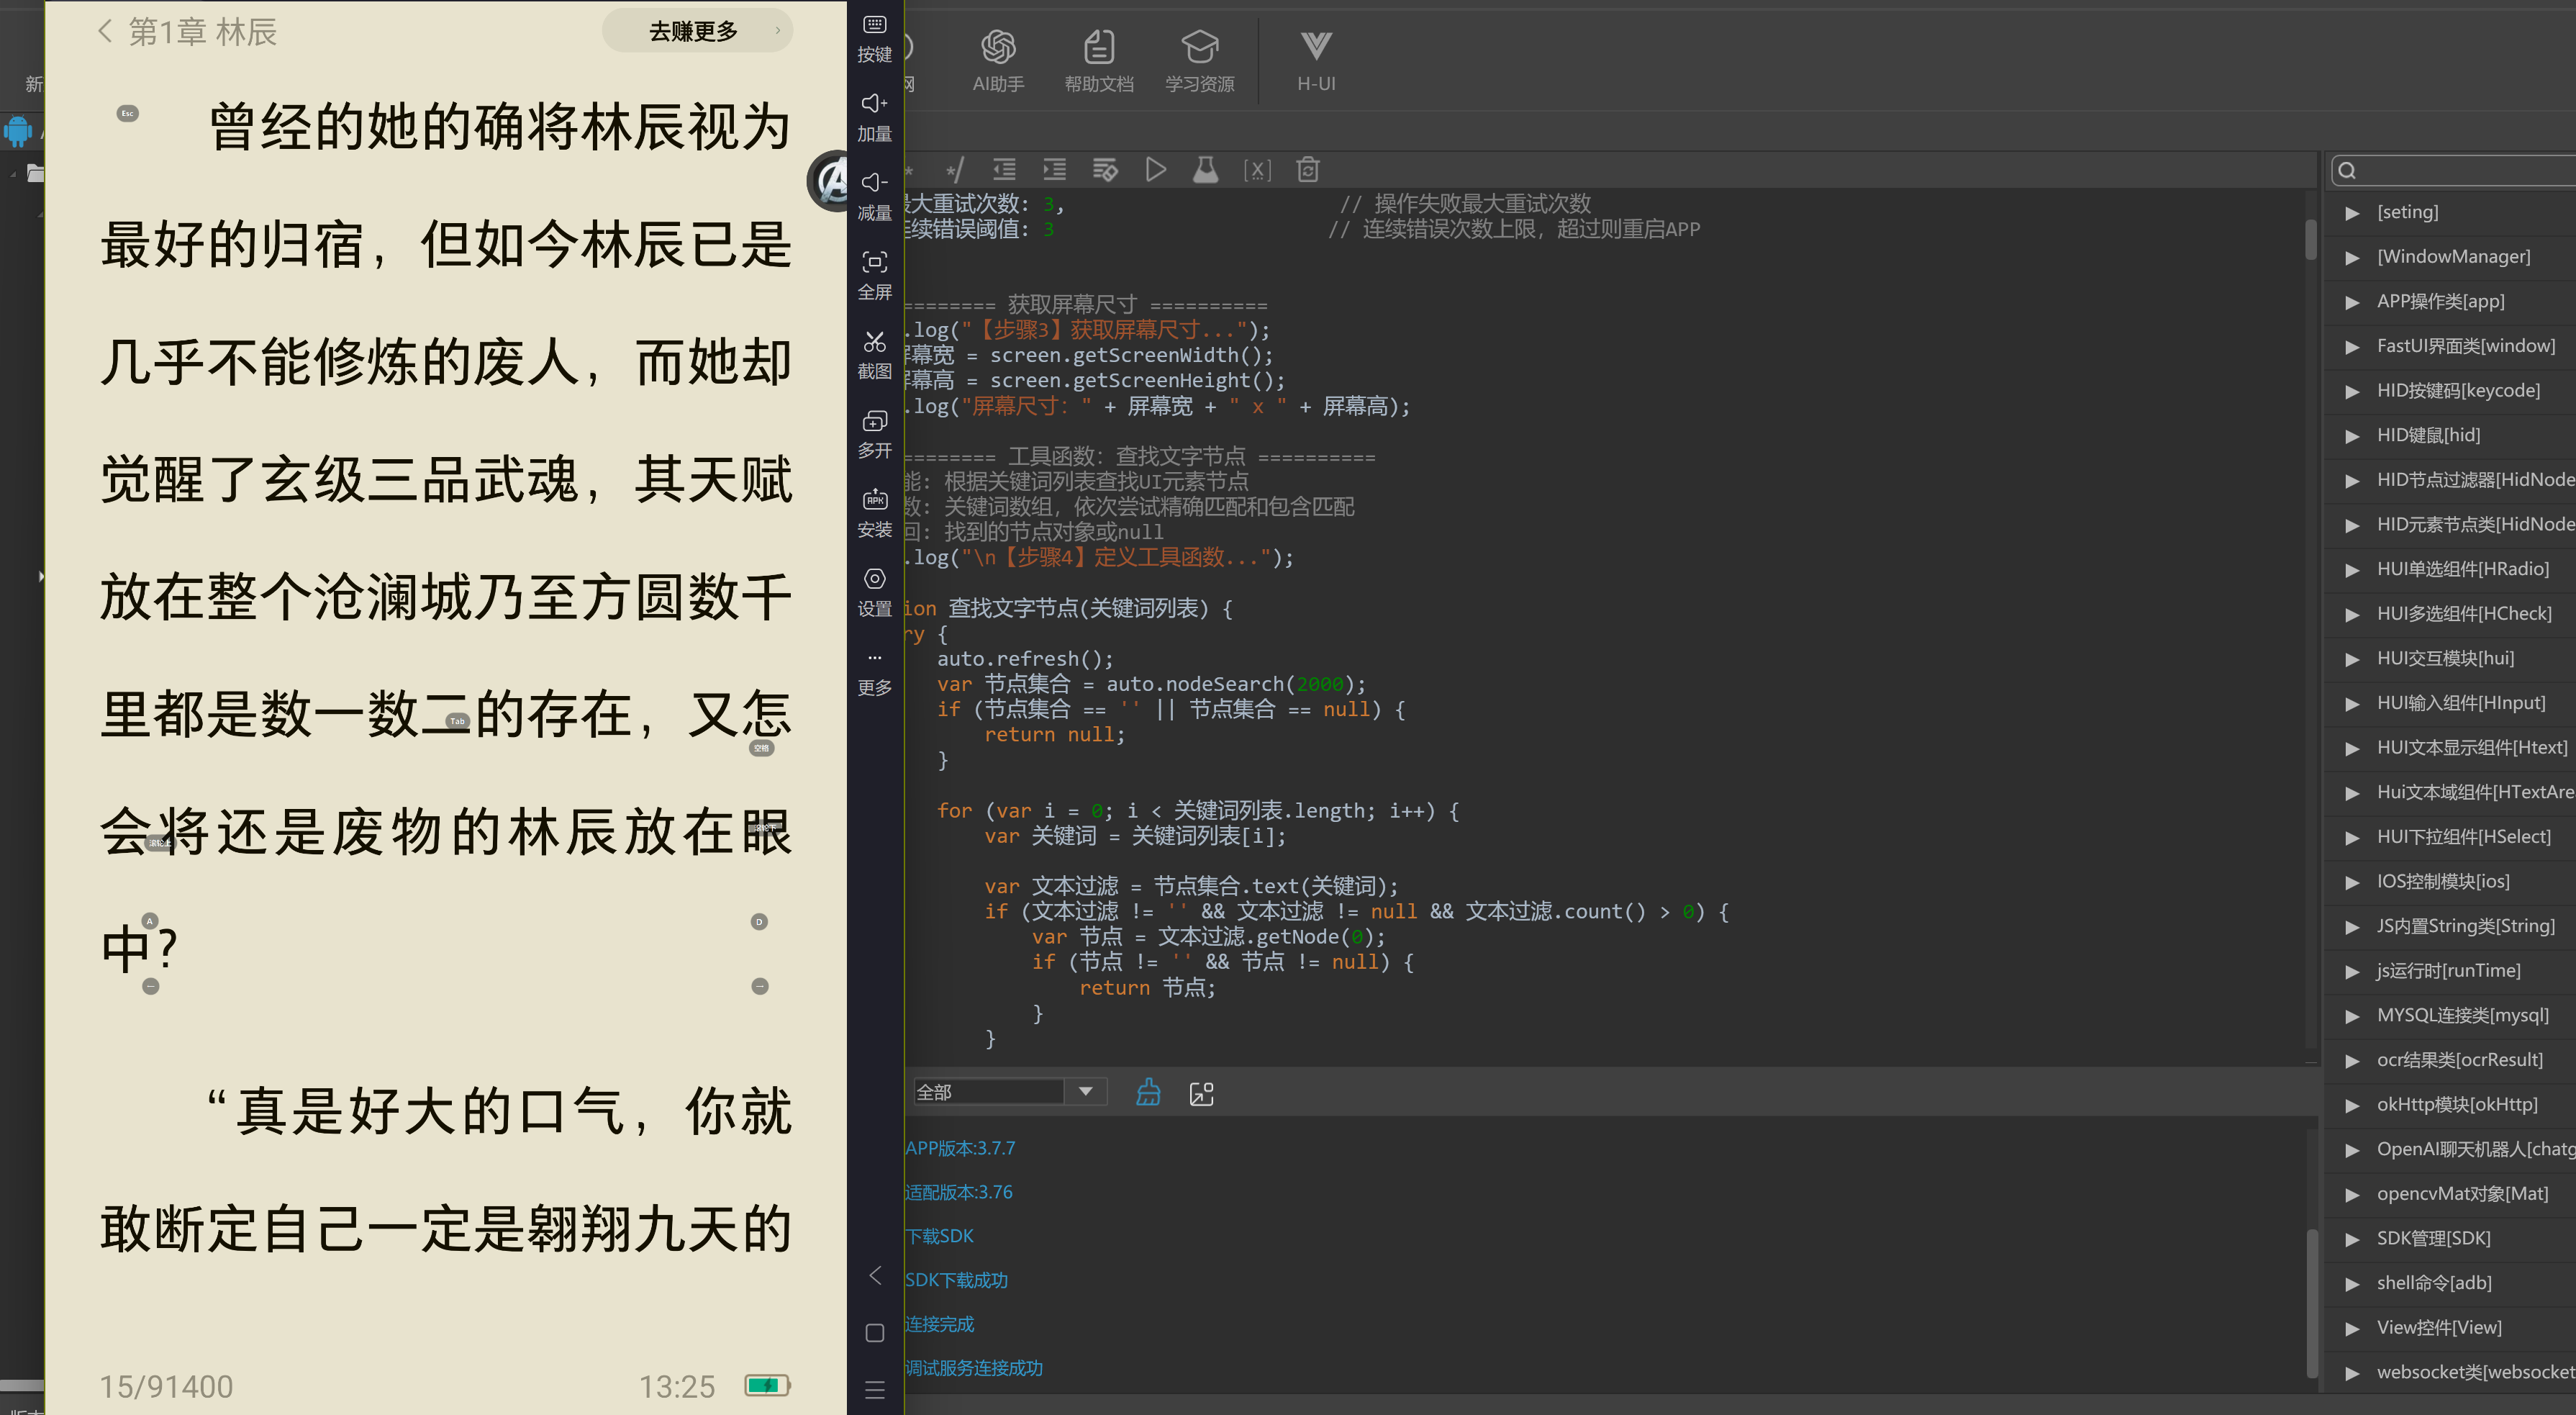Click the flask test icon
The image size is (2576, 1415).
point(1206,170)
